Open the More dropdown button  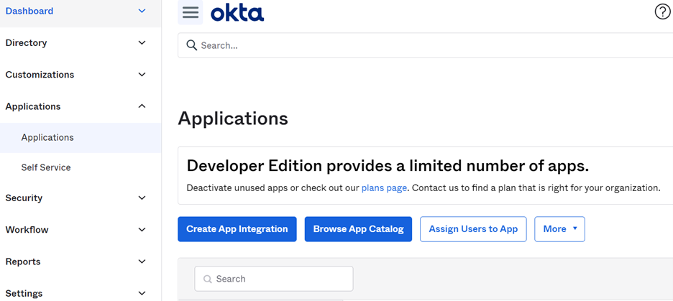point(559,229)
